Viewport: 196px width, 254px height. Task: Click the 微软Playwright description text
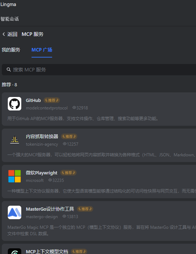(x=102, y=191)
